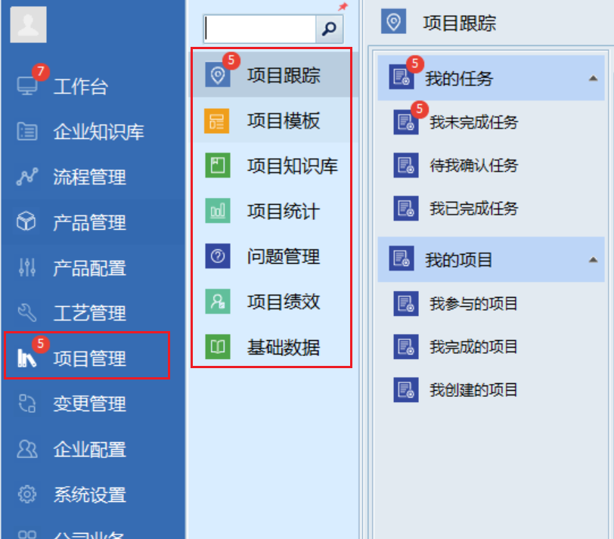614x539 pixels.
Task: Open 基础数据 book icon
Action: point(217,347)
